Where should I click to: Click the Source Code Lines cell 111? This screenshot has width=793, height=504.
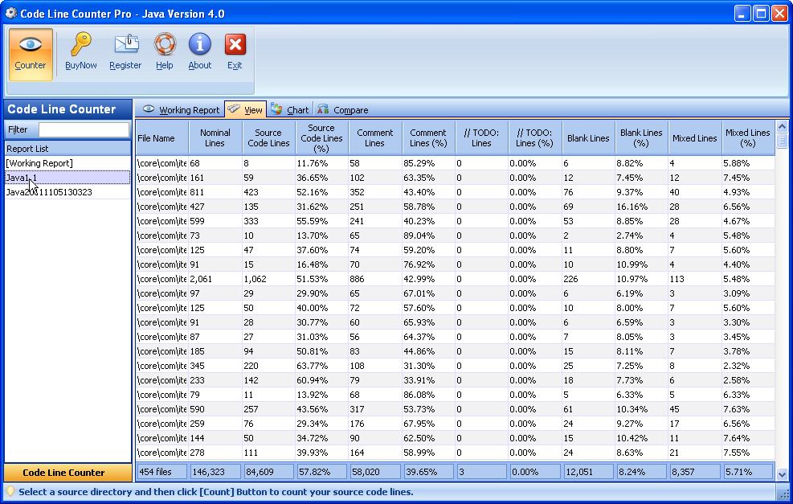tap(268, 453)
